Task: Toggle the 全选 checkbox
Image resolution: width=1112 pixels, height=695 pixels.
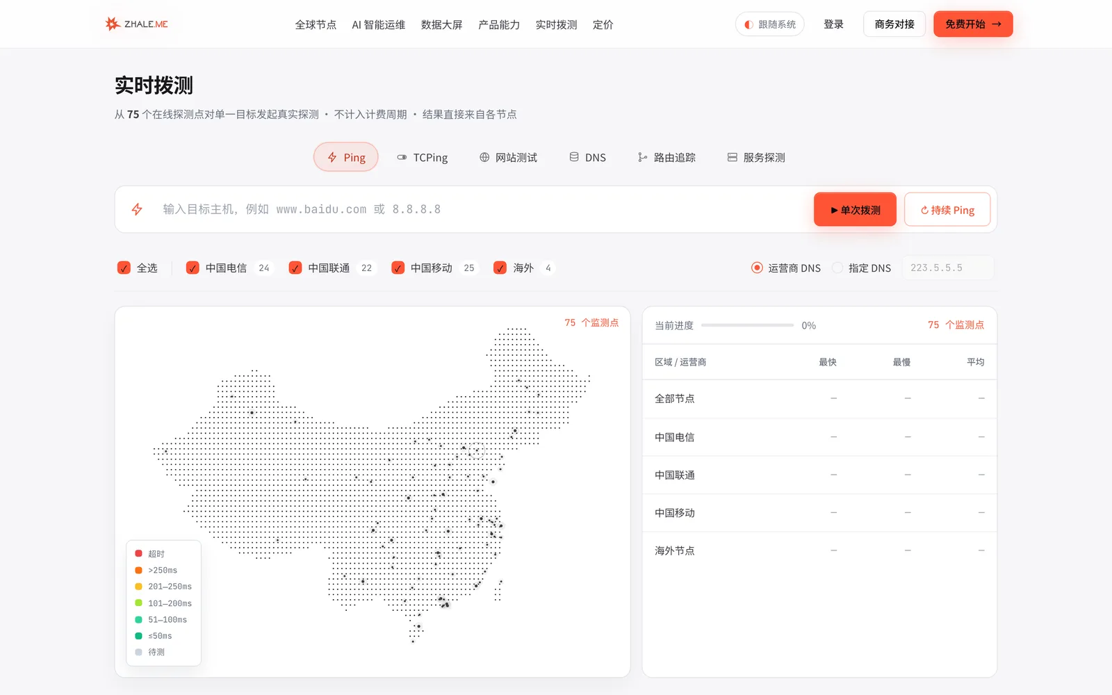Action: tap(124, 268)
